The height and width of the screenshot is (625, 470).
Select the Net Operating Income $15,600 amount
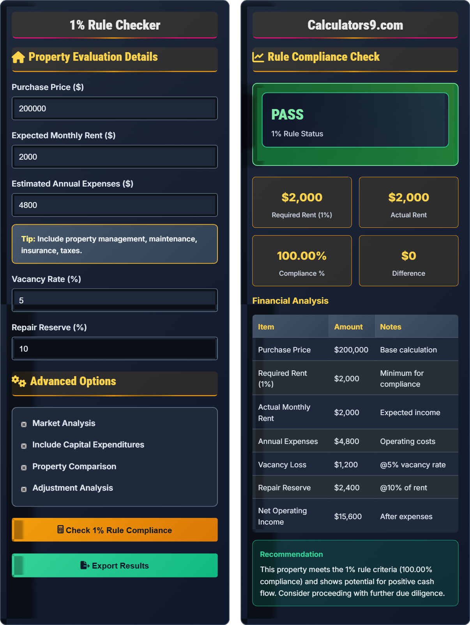tap(348, 516)
